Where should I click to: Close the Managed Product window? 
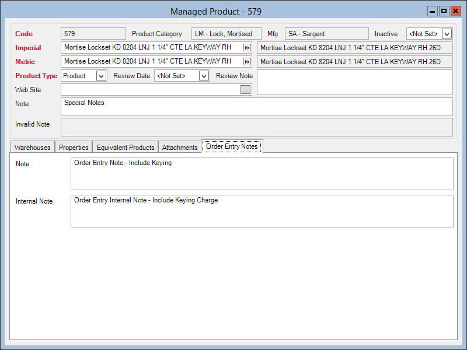pyautogui.click(x=455, y=11)
